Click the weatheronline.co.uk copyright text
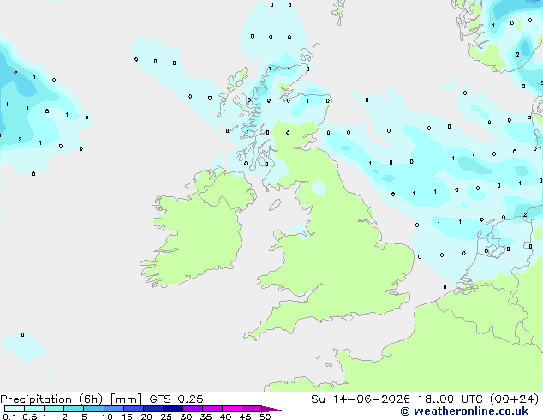This screenshot has width=543, height=420. pyautogui.click(x=464, y=411)
